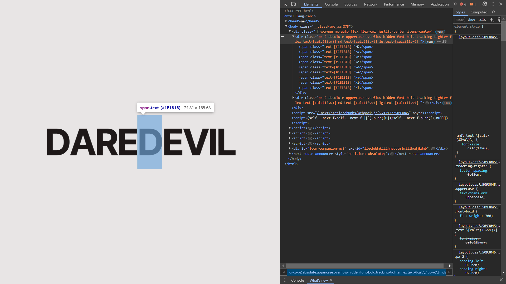The height and width of the screenshot is (284, 506).
Task: Click the Styles filter input field
Action: (459, 20)
